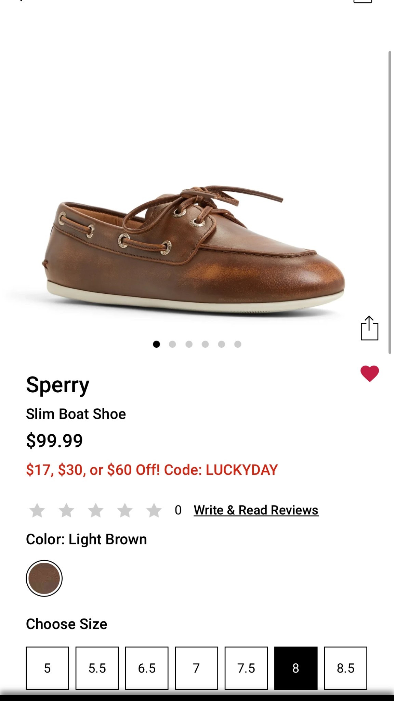Jump to the last product image dot
Screen dimensions: 394x701
[237, 344]
